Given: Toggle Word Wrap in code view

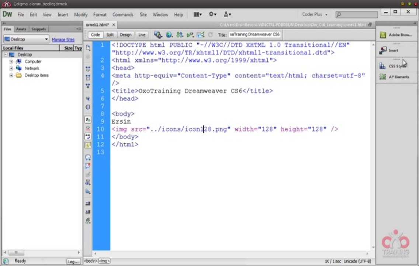Looking at the screenshot, I should (88, 136).
